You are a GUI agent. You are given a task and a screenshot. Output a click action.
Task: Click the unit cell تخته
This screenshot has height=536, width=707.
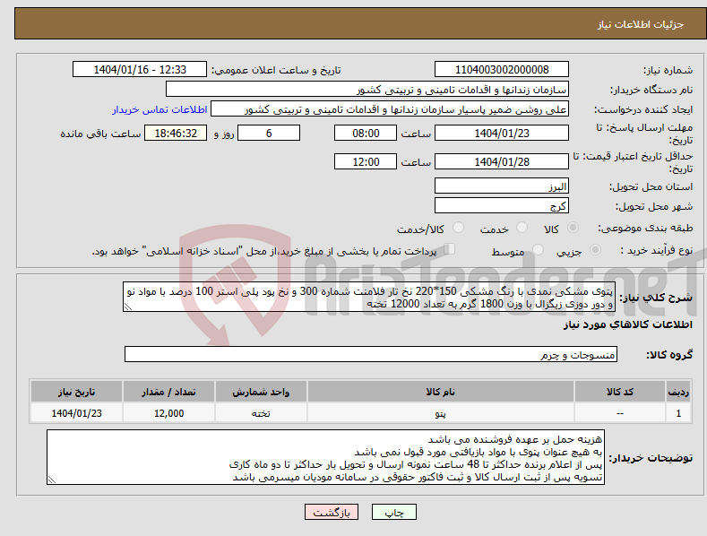point(261,413)
